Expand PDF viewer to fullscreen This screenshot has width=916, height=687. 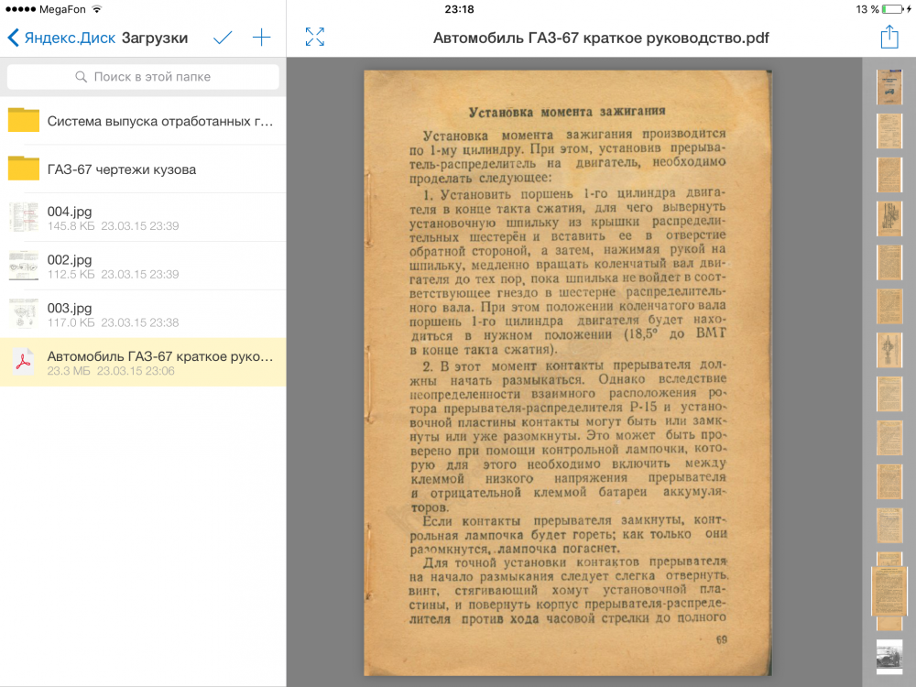pos(315,38)
